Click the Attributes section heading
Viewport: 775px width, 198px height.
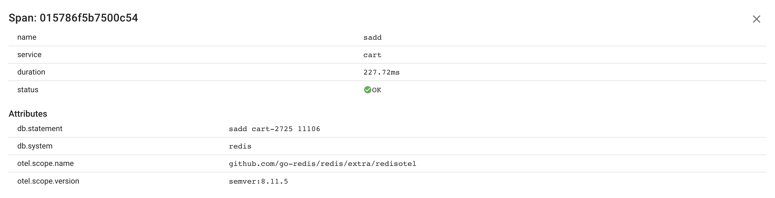28,114
